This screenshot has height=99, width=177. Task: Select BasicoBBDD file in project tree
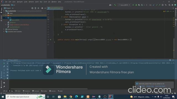pyautogui.click(x=14, y=20)
